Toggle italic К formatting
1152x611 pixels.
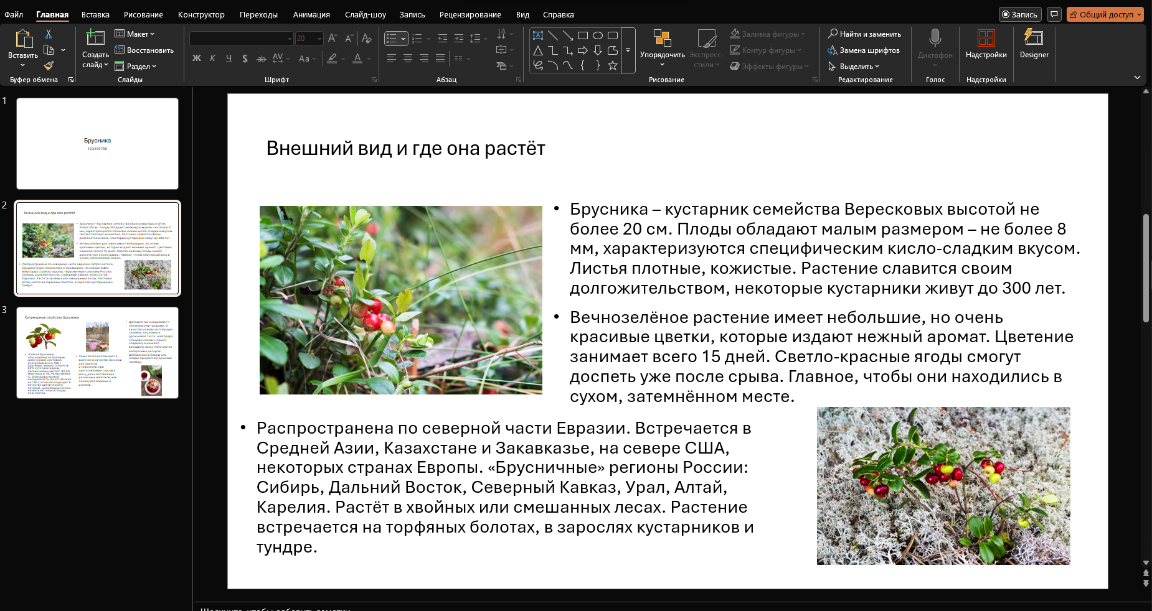pos(213,58)
